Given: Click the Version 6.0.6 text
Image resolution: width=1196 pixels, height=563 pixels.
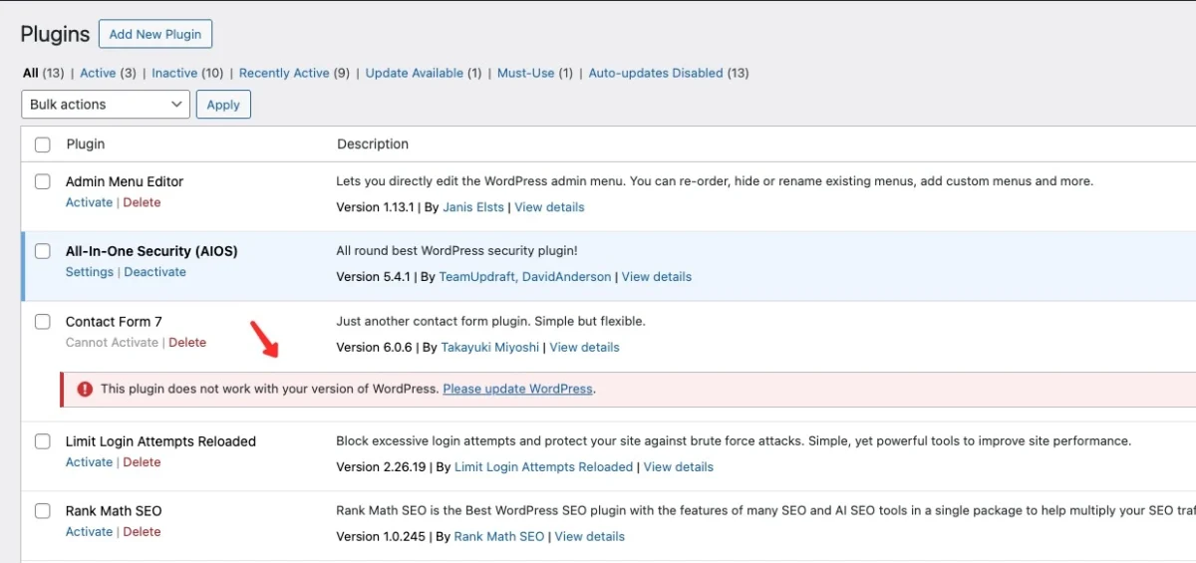Looking at the screenshot, I should click(374, 347).
